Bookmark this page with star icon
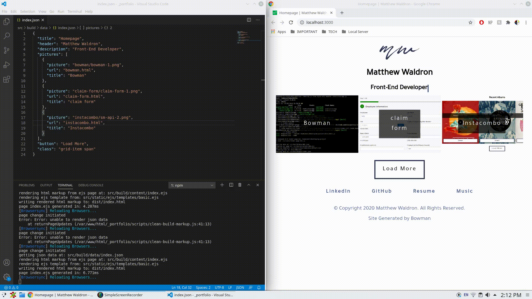532x299 pixels. tap(470, 22)
